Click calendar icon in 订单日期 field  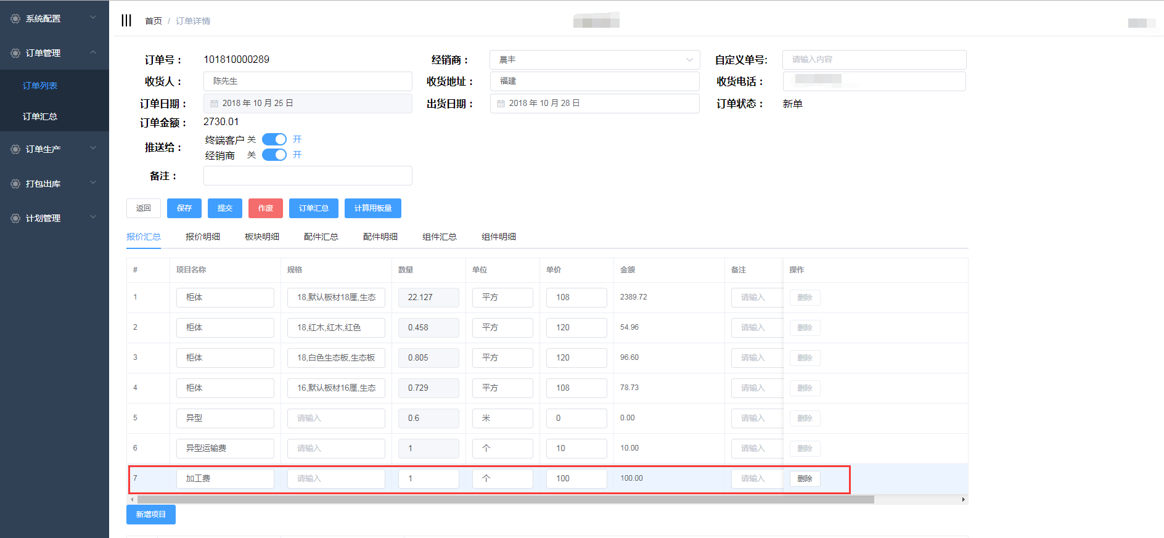(214, 104)
